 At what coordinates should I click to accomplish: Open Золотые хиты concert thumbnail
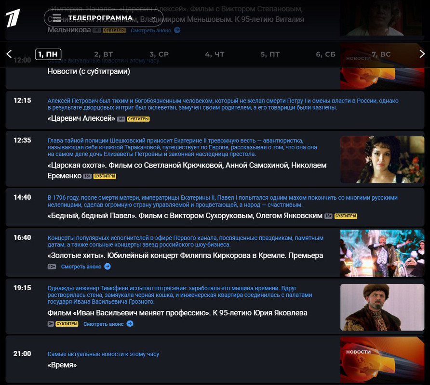pyautogui.click(x=382, y=253)
